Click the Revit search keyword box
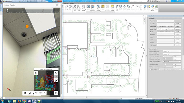 [x=138, y=1]
